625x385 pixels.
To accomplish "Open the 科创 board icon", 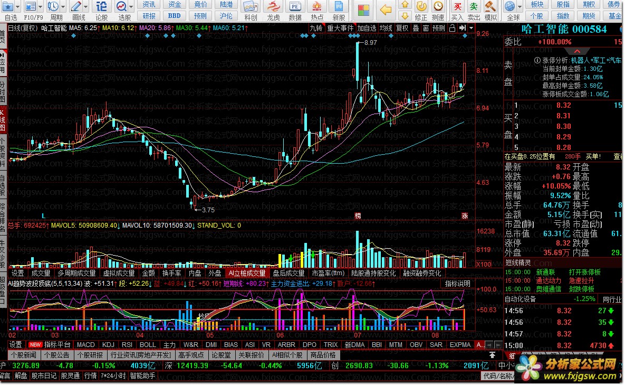I will click(x=251, y=6).
